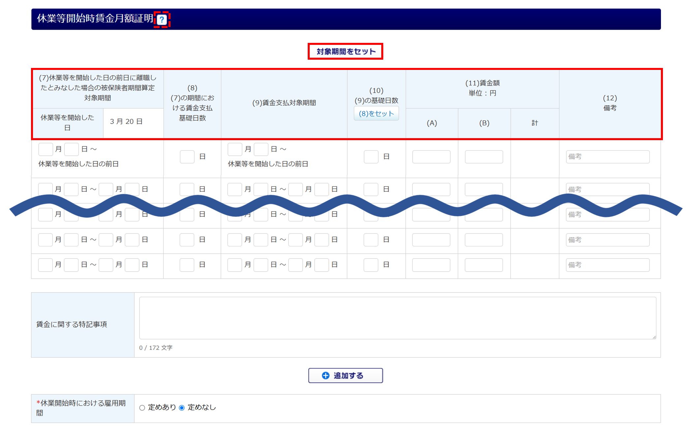Click last row column (10) days field
Screen dimensions: 687x433
[371, 265]
